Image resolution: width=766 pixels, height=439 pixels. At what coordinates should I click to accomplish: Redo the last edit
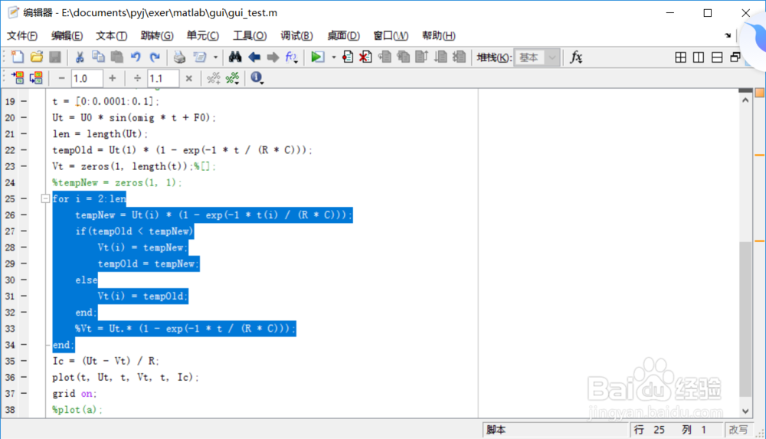point(155,57)
